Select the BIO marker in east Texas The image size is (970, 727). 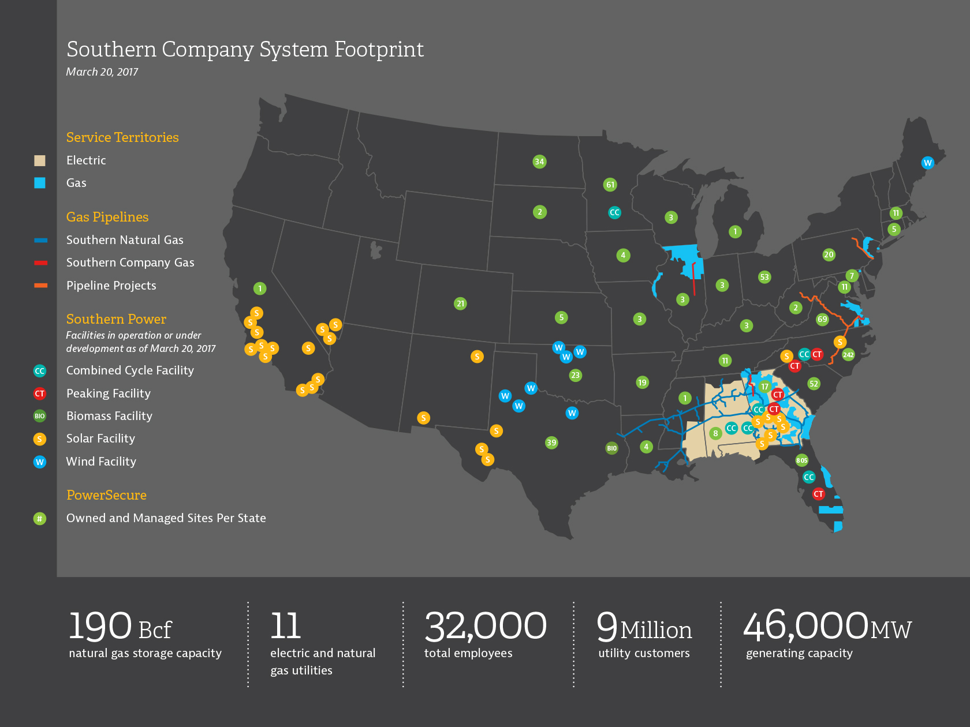tap(611, 448)
